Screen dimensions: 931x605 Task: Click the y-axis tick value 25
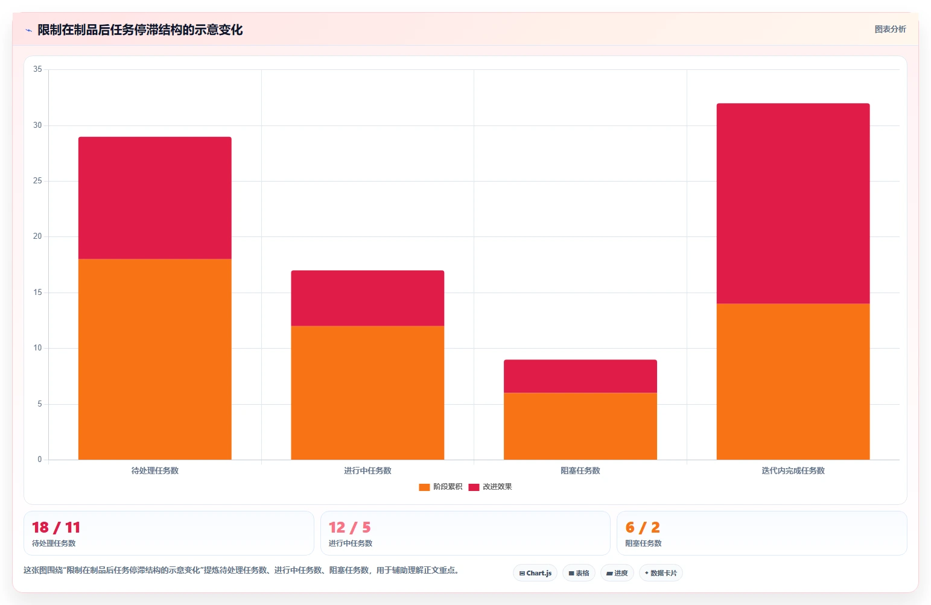[x=37, y=181]
